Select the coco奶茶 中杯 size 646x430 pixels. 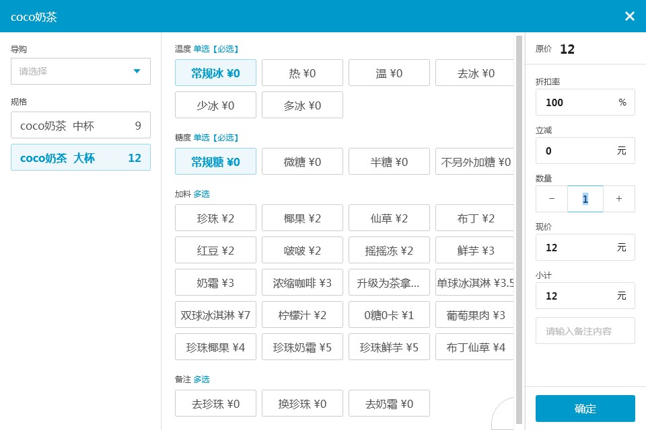pyautogui.click(x=81, y=125)
